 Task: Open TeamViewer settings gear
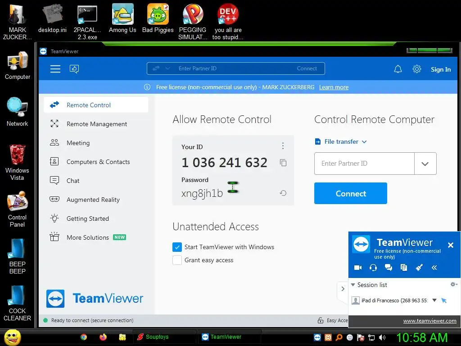coord(416,69)
